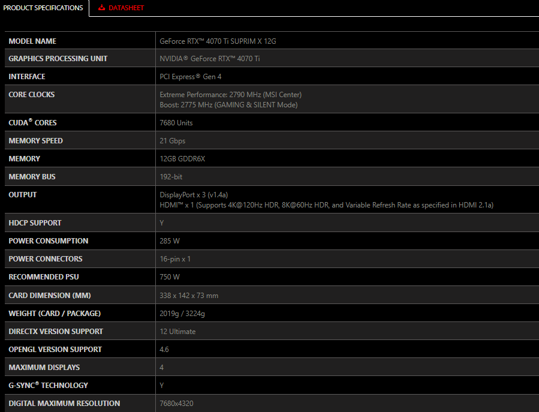Image resolution: width=539 pixels, height=412 pixels.
Task: Click the 2019g / 3224g value
Action: coord(182,314)
